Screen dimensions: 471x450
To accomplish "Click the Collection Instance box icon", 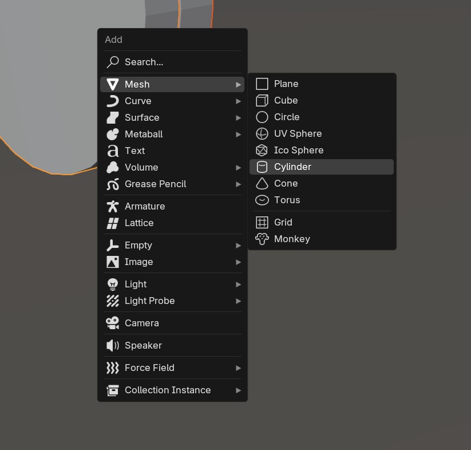I will (113, 390).
